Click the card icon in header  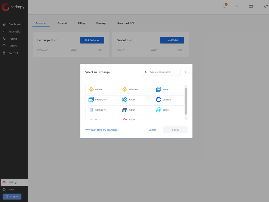251,6
